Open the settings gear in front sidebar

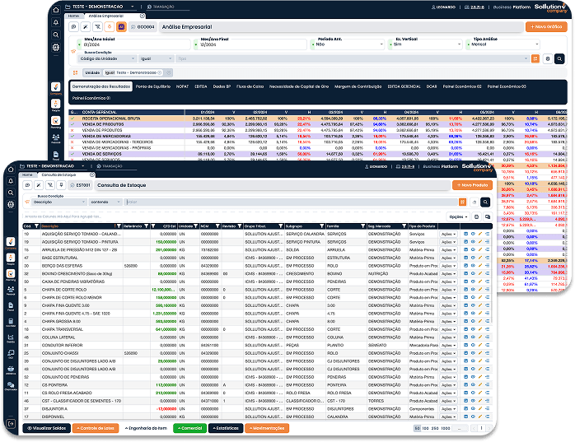[10, 203]
